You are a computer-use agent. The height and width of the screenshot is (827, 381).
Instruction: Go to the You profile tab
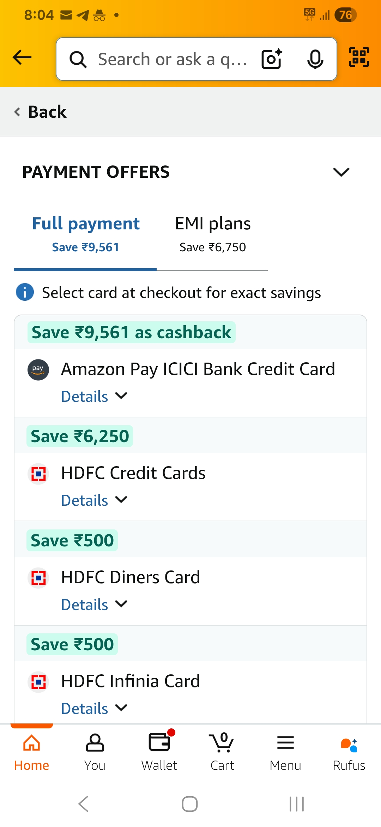click(95, 751)
